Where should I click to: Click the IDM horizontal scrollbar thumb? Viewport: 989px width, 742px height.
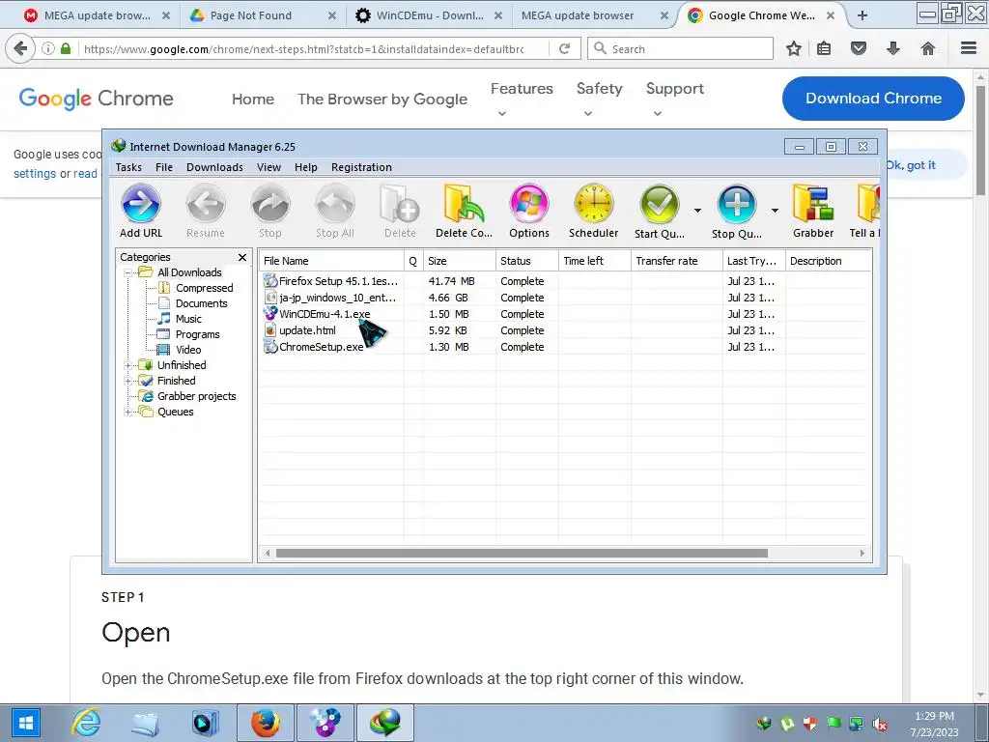(x=522, y=554)
